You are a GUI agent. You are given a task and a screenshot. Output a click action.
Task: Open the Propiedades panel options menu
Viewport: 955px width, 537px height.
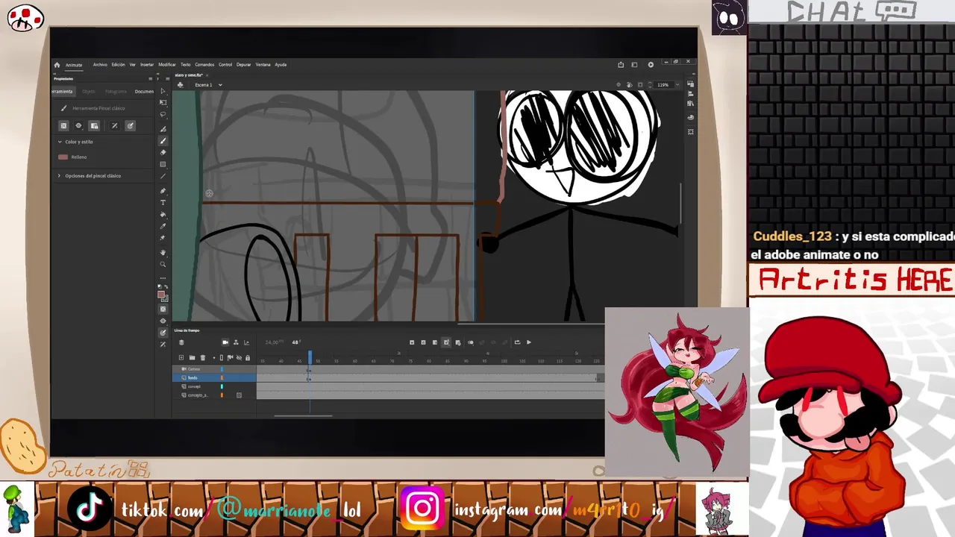click(150, 78)
